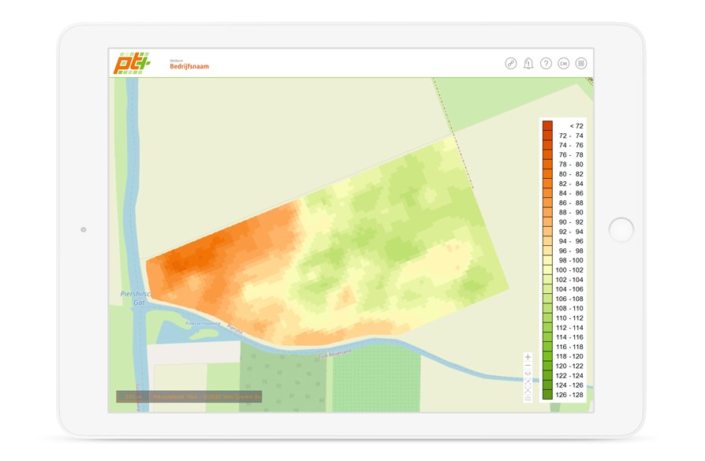Image resolution: width=705 pixels, height=461 pixels.
Task: Click the layers icon below zoom controls
Action: coord(528,374)
